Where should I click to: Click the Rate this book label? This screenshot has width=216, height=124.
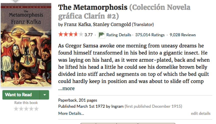[x=26, y=103]
